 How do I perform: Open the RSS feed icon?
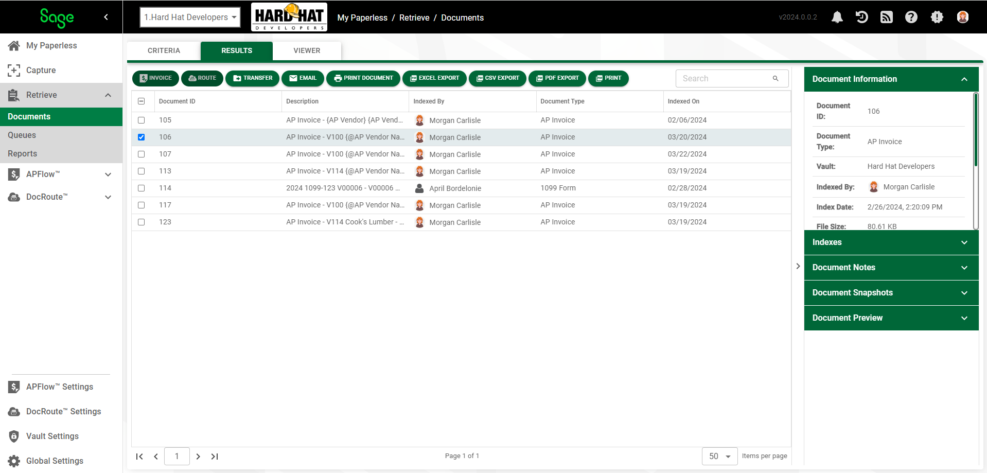(887, 17)
